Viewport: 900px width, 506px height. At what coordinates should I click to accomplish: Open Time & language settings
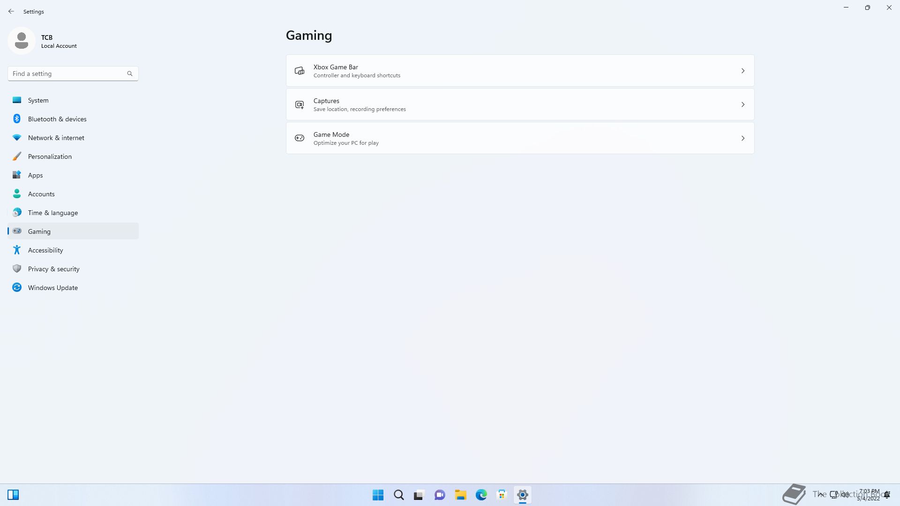(x=73, y=213)
